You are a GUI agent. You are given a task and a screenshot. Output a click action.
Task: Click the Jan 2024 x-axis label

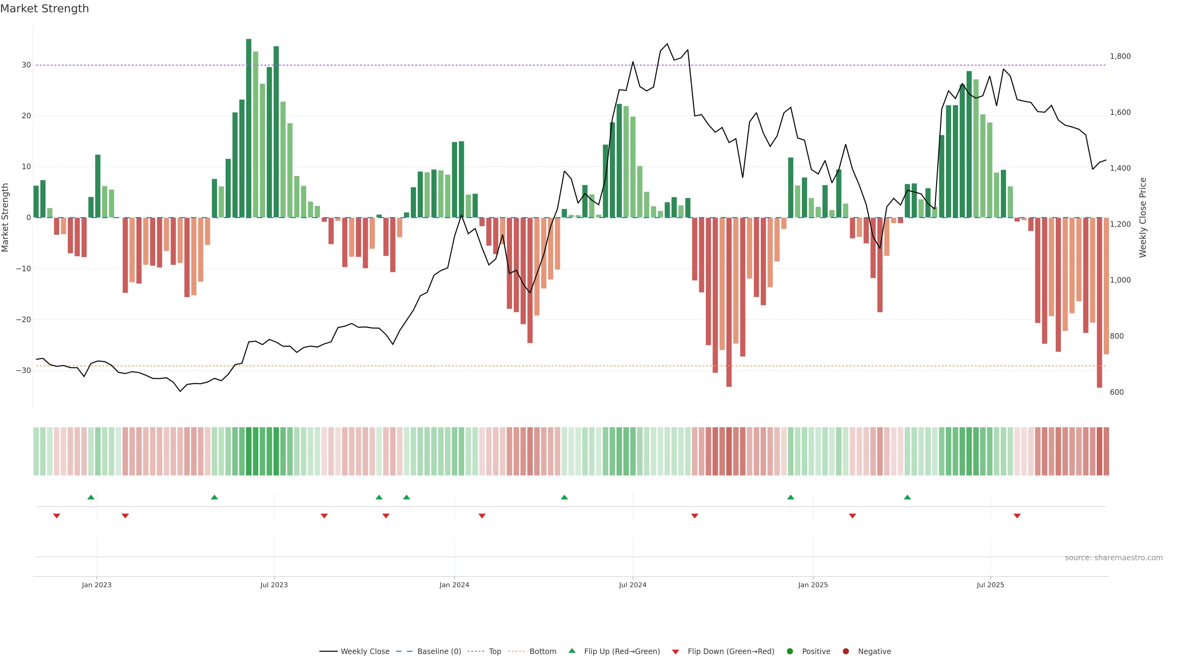coord(454,585)
